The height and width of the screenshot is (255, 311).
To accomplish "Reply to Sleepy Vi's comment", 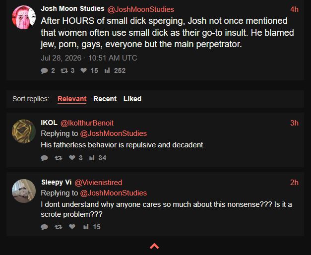I will click(44, 227).
